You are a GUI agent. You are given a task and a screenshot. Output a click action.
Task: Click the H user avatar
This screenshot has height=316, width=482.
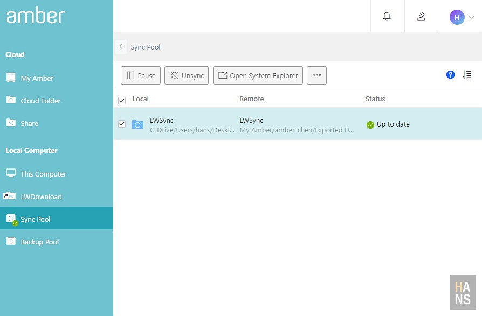pyautogui.click(x=457, y=17)
